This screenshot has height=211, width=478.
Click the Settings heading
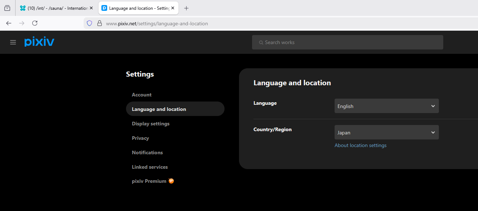[x=140, y=74]
